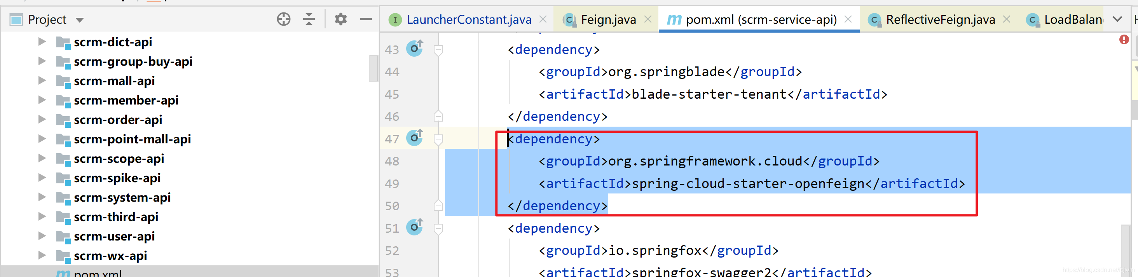This screenshot has height=277, width=1138.
Task: Click on io.springfox groupId text
Action: tap(655, 251)
